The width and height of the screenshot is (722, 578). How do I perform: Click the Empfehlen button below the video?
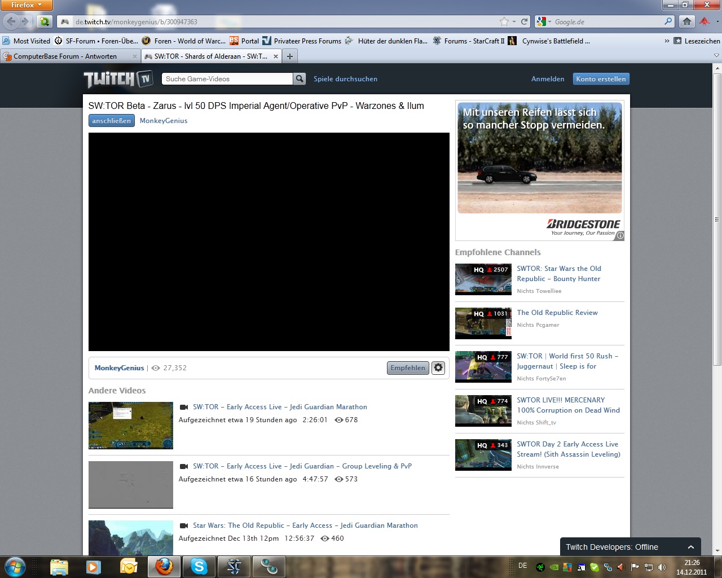[408, 368]
